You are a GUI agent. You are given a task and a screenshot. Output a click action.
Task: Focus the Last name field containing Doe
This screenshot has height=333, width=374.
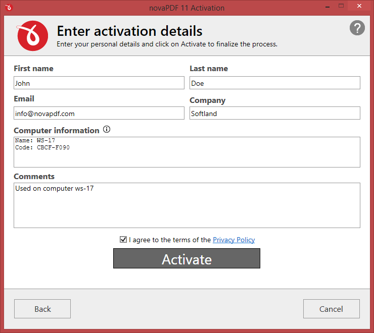coord(275,83)
